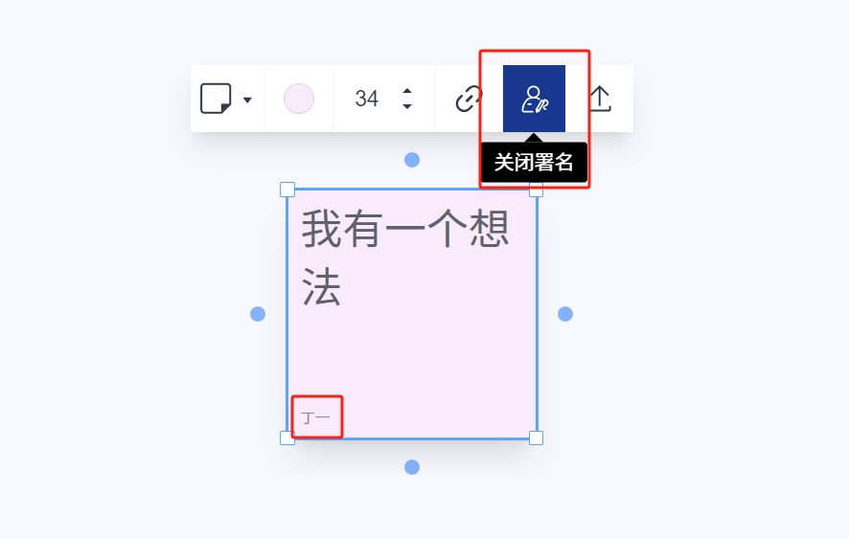Click the right blue connection point
This screenshot has width=849, height=539.
tap(565, 314)
